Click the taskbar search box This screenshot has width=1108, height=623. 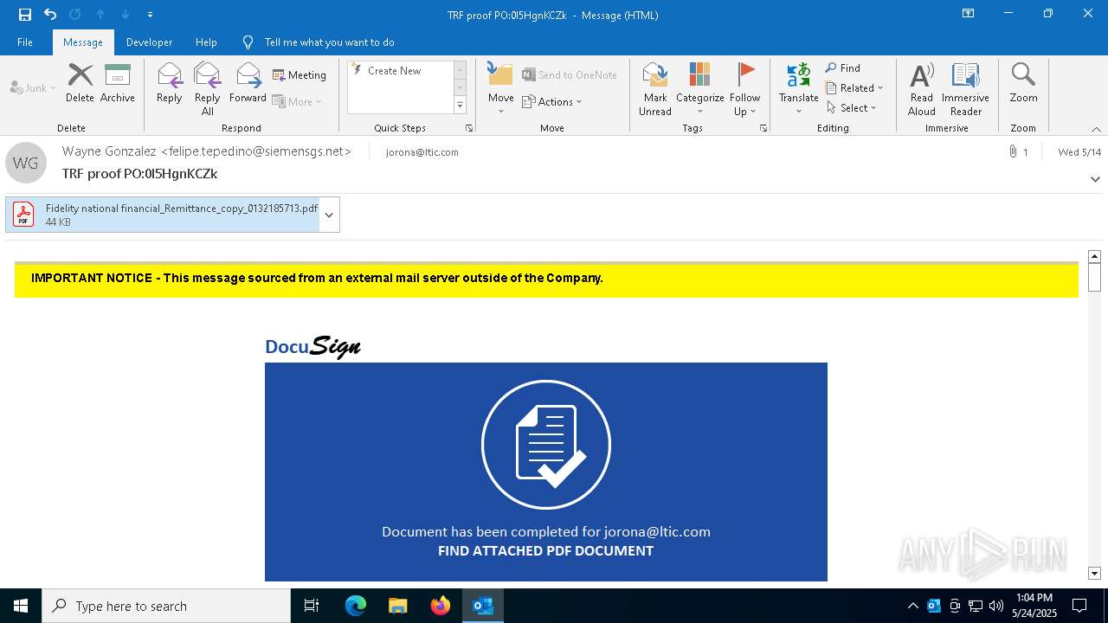pos(166,606)
